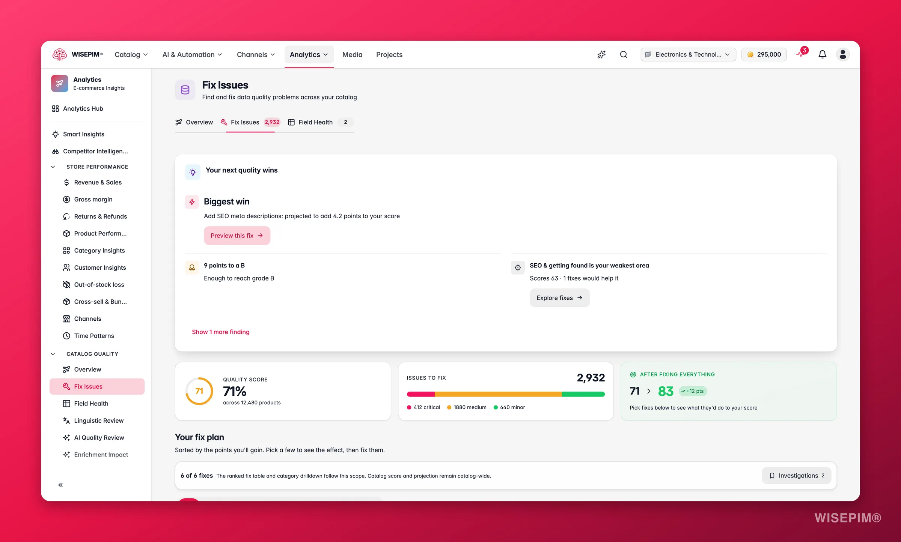This screenshot has width=901, height=542.
Task: Click the Category Insights grid icon
Action: pyautogui.click(x=66, y=251)
